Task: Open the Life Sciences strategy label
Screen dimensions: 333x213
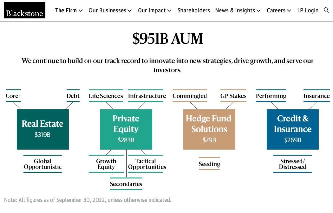Action: pos(106,96)
